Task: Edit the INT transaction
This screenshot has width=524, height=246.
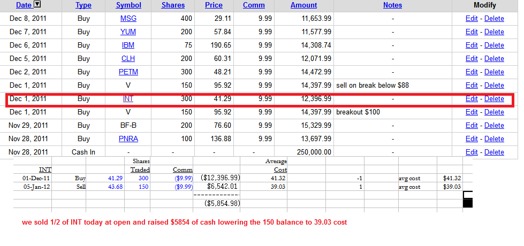Action: click(472, 99)
